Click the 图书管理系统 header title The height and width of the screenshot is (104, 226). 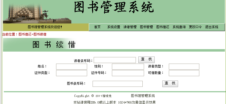[114, 7]
